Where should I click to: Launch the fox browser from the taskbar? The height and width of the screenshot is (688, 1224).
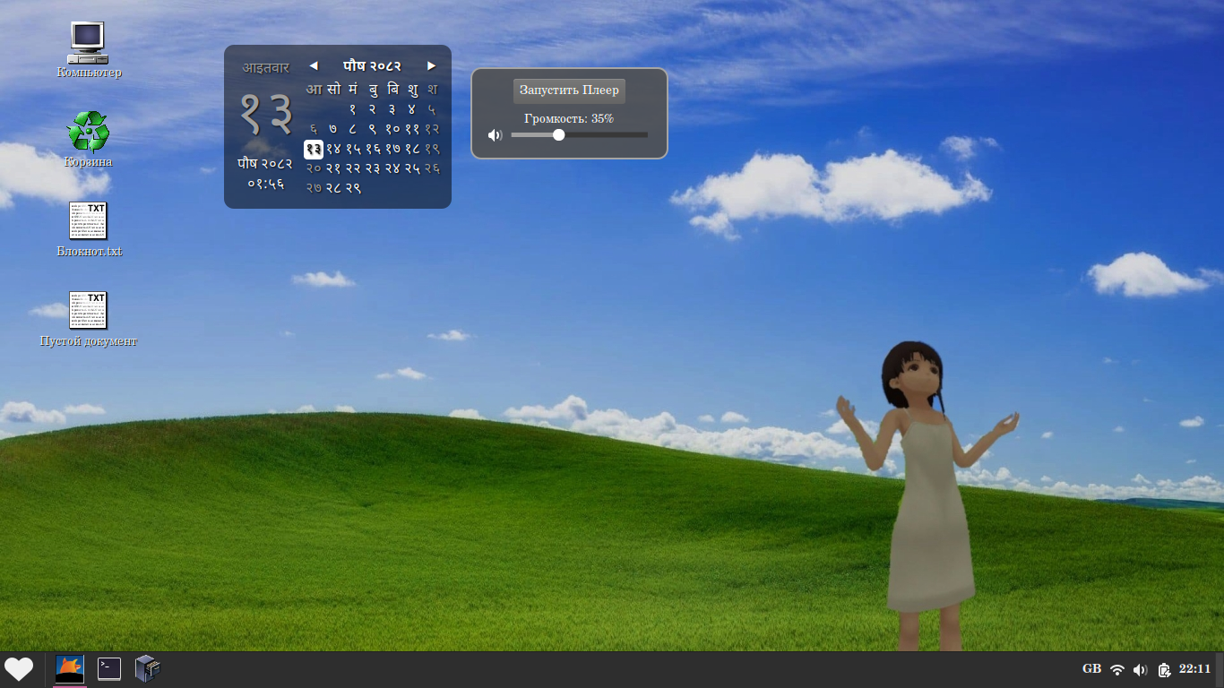pyautogui.click(x=70, y=669)
